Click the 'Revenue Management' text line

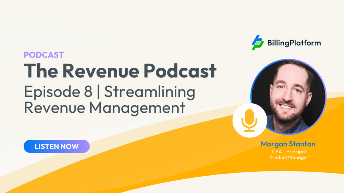pos(104,108)
